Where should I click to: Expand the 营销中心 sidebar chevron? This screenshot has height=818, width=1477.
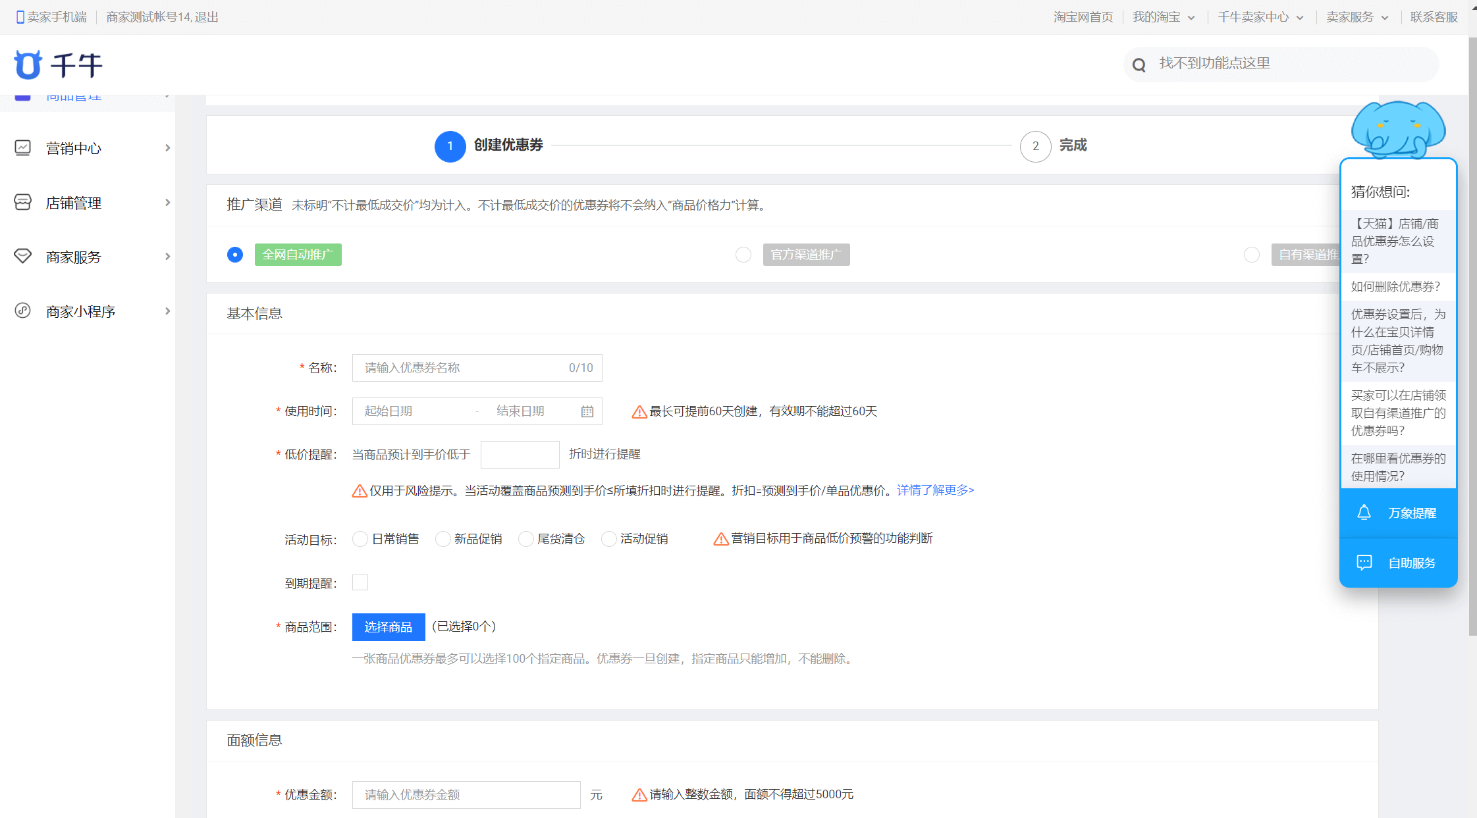167,148
